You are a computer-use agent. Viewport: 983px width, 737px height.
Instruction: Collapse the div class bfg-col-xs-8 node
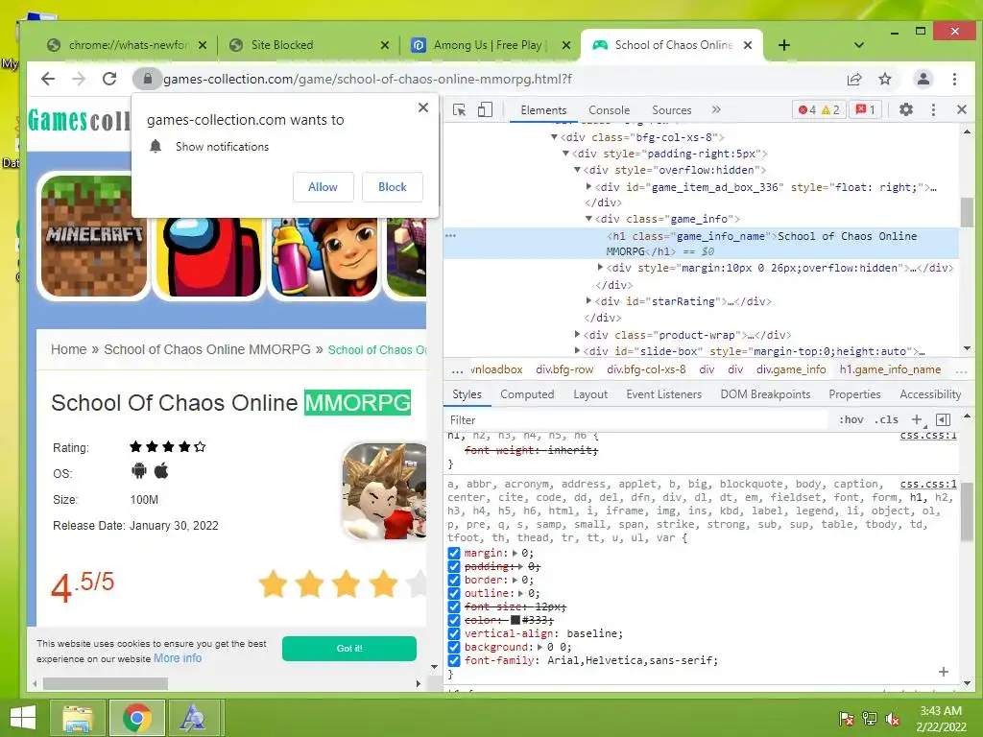coord(554,137)
